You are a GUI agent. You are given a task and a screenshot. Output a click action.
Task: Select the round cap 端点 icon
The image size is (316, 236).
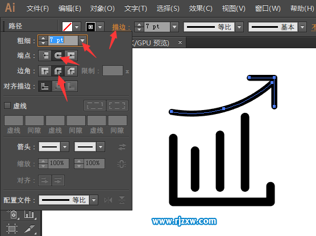tap(58, 56)
